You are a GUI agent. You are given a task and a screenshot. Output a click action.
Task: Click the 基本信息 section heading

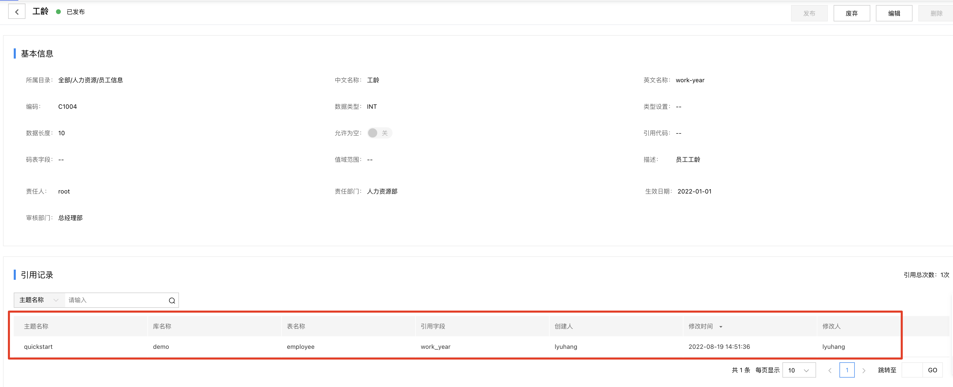click(x=37, y=54)
